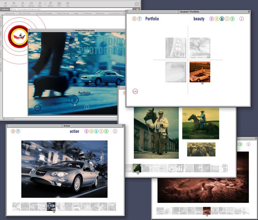This screenshot has height=220, width=258.
Task: Select the highlighted horse thumbnail in cowboy strip
Action: [x=137, y=168]
